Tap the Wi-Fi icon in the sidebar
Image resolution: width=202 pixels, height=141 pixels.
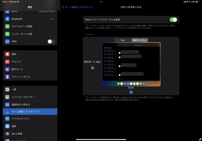pos(7,12)
